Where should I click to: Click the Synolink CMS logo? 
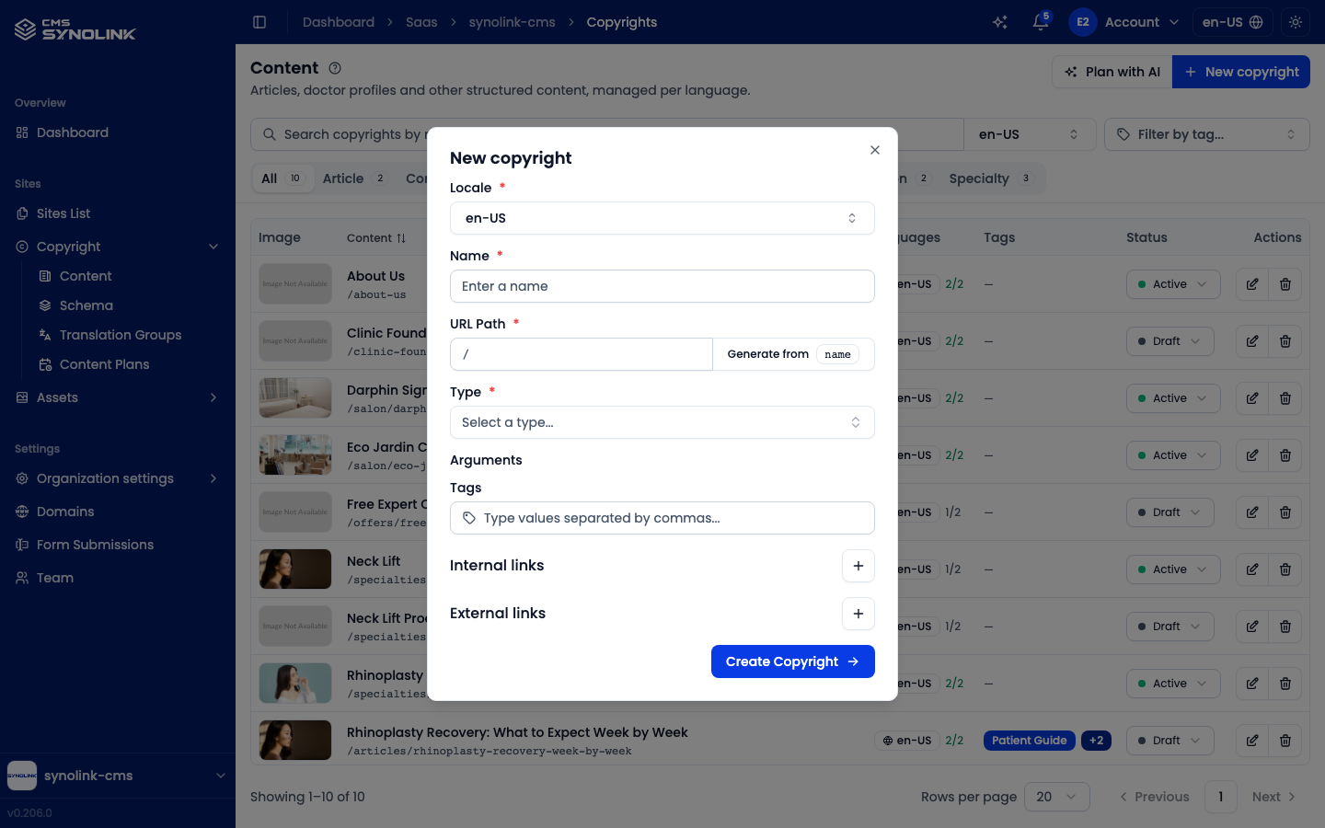pyautogui.click(x=75, y=30)
